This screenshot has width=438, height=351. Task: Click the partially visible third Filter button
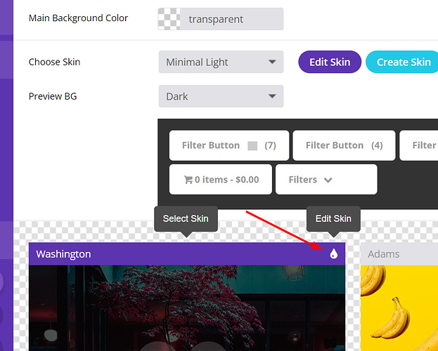(x=419, y=146)
